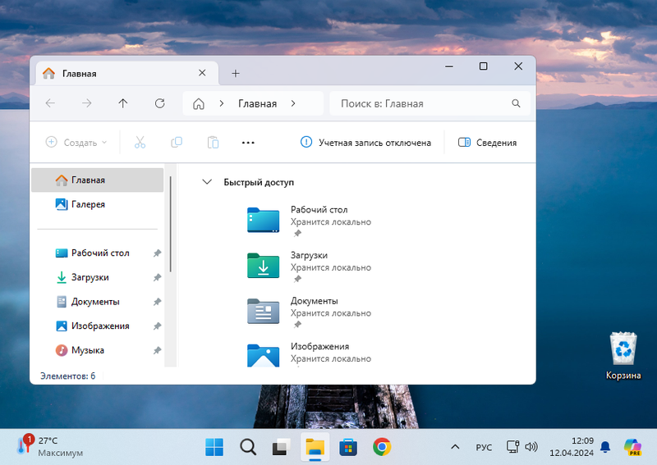Maximize the File Explorer window
657x465 pixels.
[483, 66]
